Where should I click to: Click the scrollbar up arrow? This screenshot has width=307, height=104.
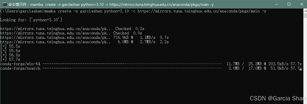[x=305, y=11]
